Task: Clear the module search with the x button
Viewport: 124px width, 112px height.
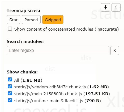Action: point(115,51)
